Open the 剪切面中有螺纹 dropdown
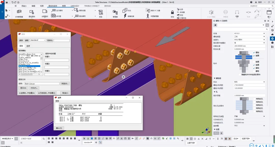The width and height of the screenshot is (275, 147). coord(249,43)
